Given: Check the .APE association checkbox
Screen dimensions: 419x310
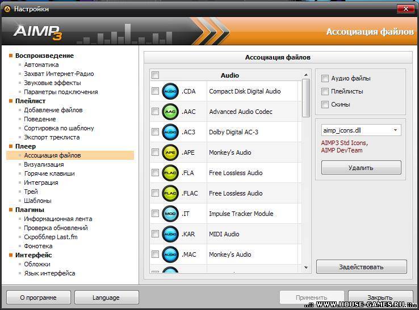Looking at the screenshot, I should 155,152.
